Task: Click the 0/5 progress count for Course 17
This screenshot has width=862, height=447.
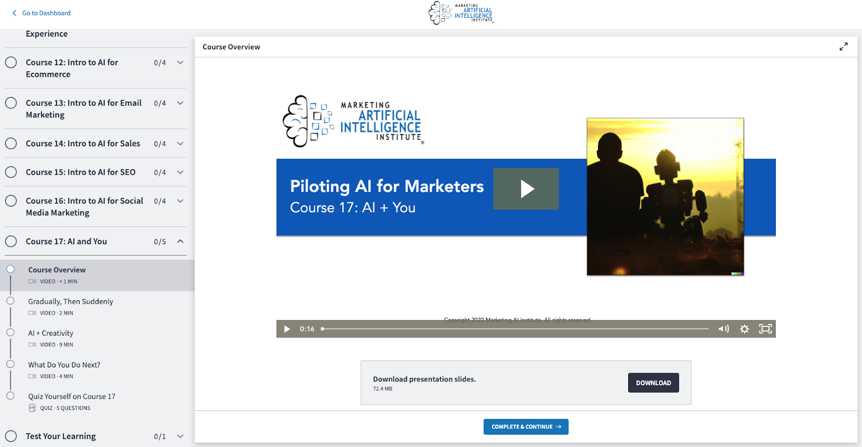Action: click(160, 242)
